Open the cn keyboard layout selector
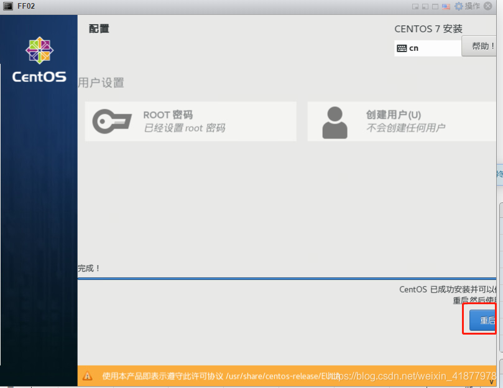This screenshot has width=503, height=388. click(x=427, y=48)
